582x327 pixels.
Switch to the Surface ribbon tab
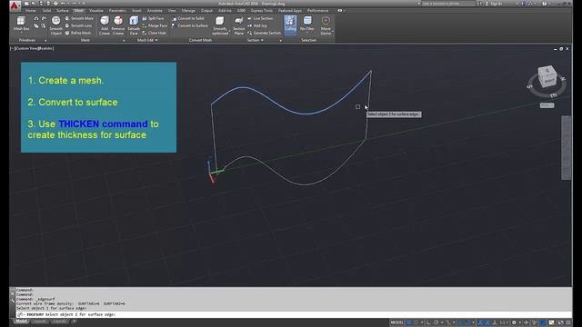point(63,10)
